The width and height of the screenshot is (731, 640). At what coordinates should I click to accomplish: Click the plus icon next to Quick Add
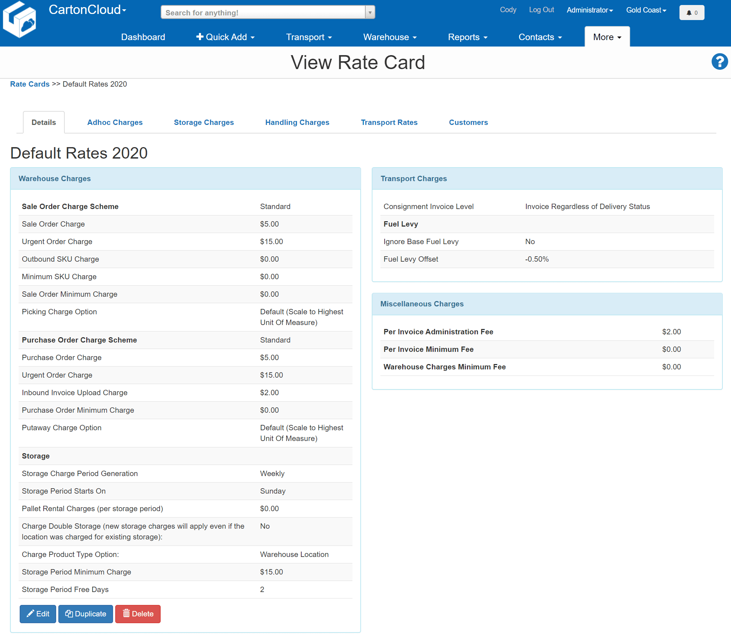199,37
